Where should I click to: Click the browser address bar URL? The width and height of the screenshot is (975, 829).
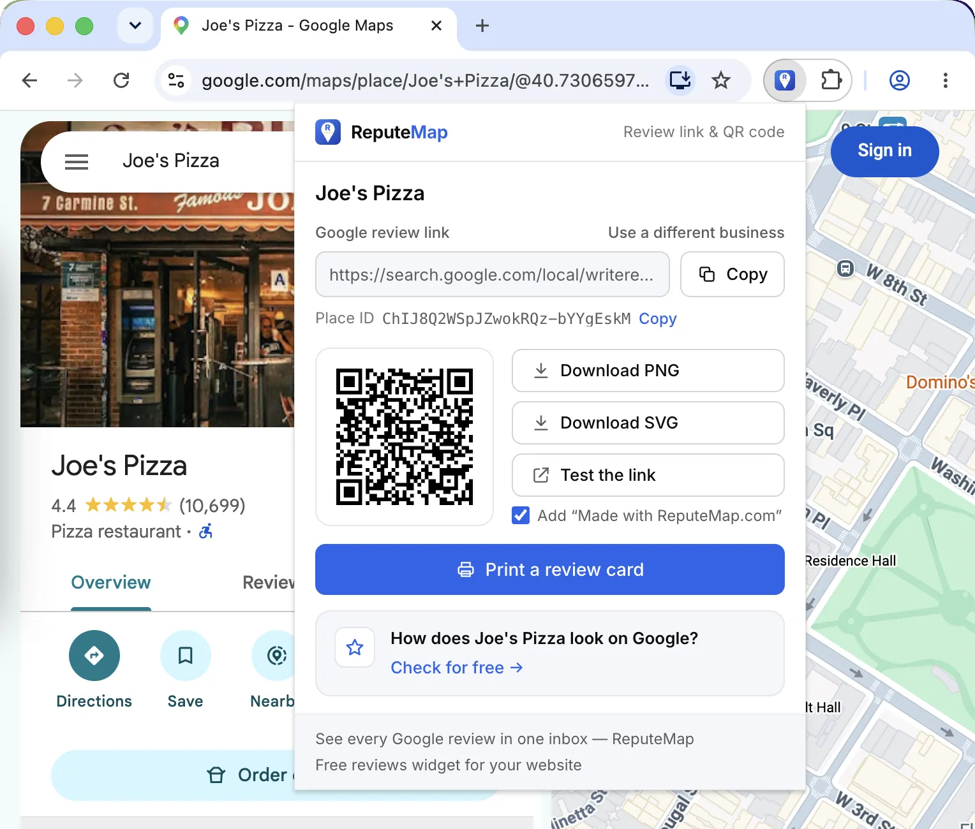pyautogui.click(x=426, y=80)
